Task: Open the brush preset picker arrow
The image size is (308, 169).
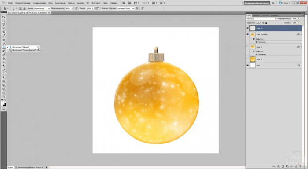Action: tap(17, 8)
